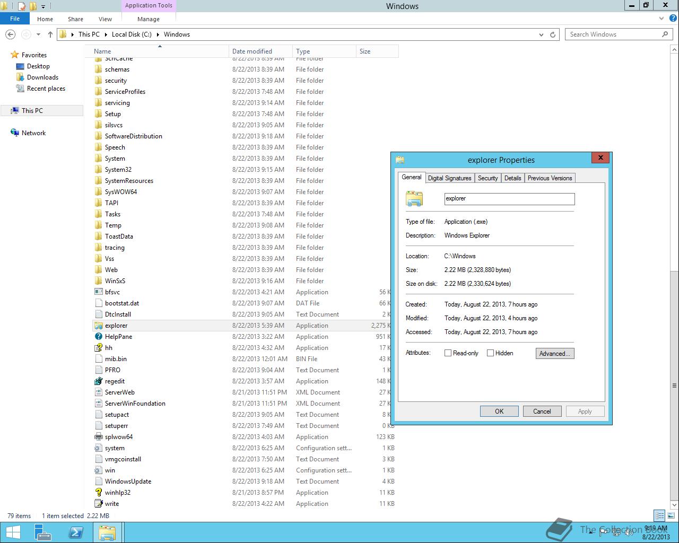679x543 pixels.
Task: Click the System32 folder icon
Action: coord(98,170)
